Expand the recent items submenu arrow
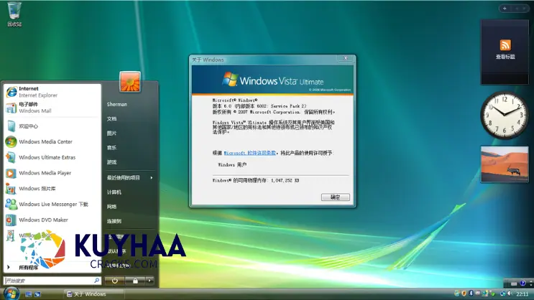Screen dimensions: 534x300 coord(152,177)
